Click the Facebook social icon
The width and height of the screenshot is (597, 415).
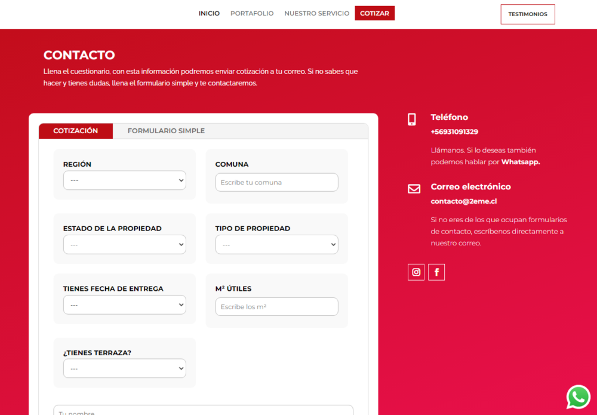[436, 272]
